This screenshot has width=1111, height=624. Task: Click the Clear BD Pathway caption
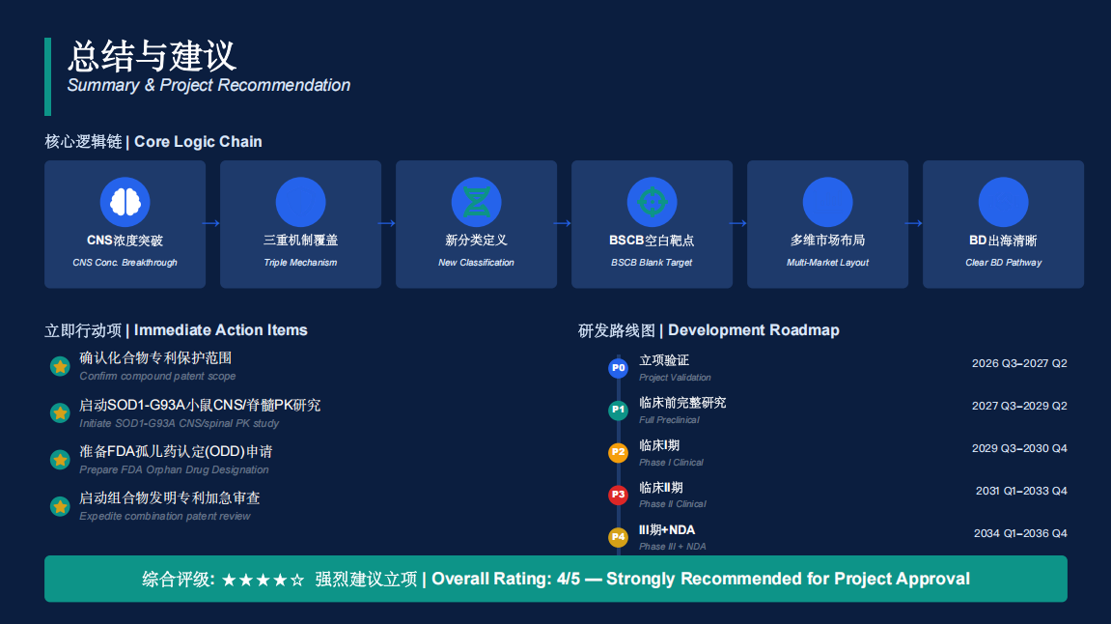click(1003, 263)
